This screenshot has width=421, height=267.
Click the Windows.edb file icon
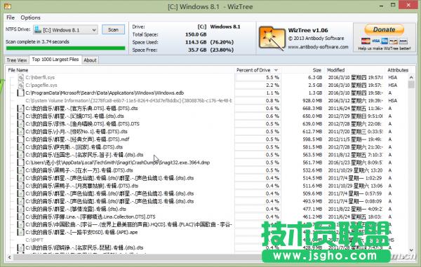(20, 93)
